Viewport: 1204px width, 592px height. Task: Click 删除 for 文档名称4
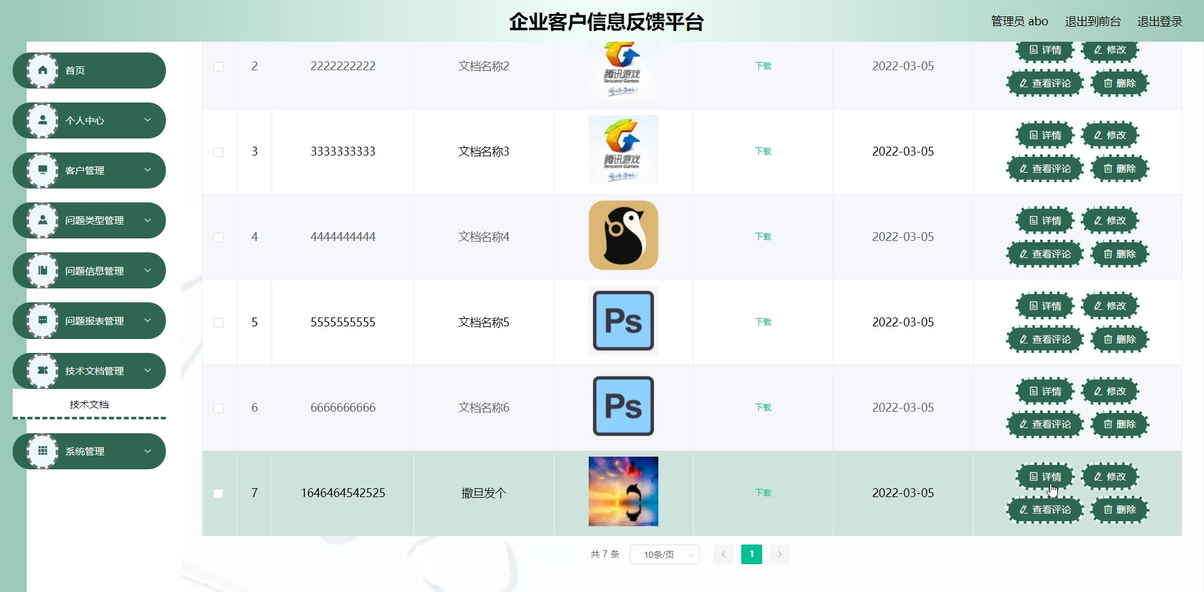1120,254
